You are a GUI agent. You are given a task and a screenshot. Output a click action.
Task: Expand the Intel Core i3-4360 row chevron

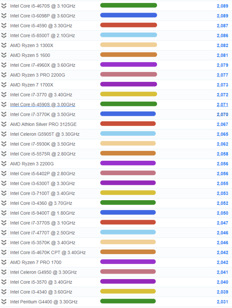point(4,203)
